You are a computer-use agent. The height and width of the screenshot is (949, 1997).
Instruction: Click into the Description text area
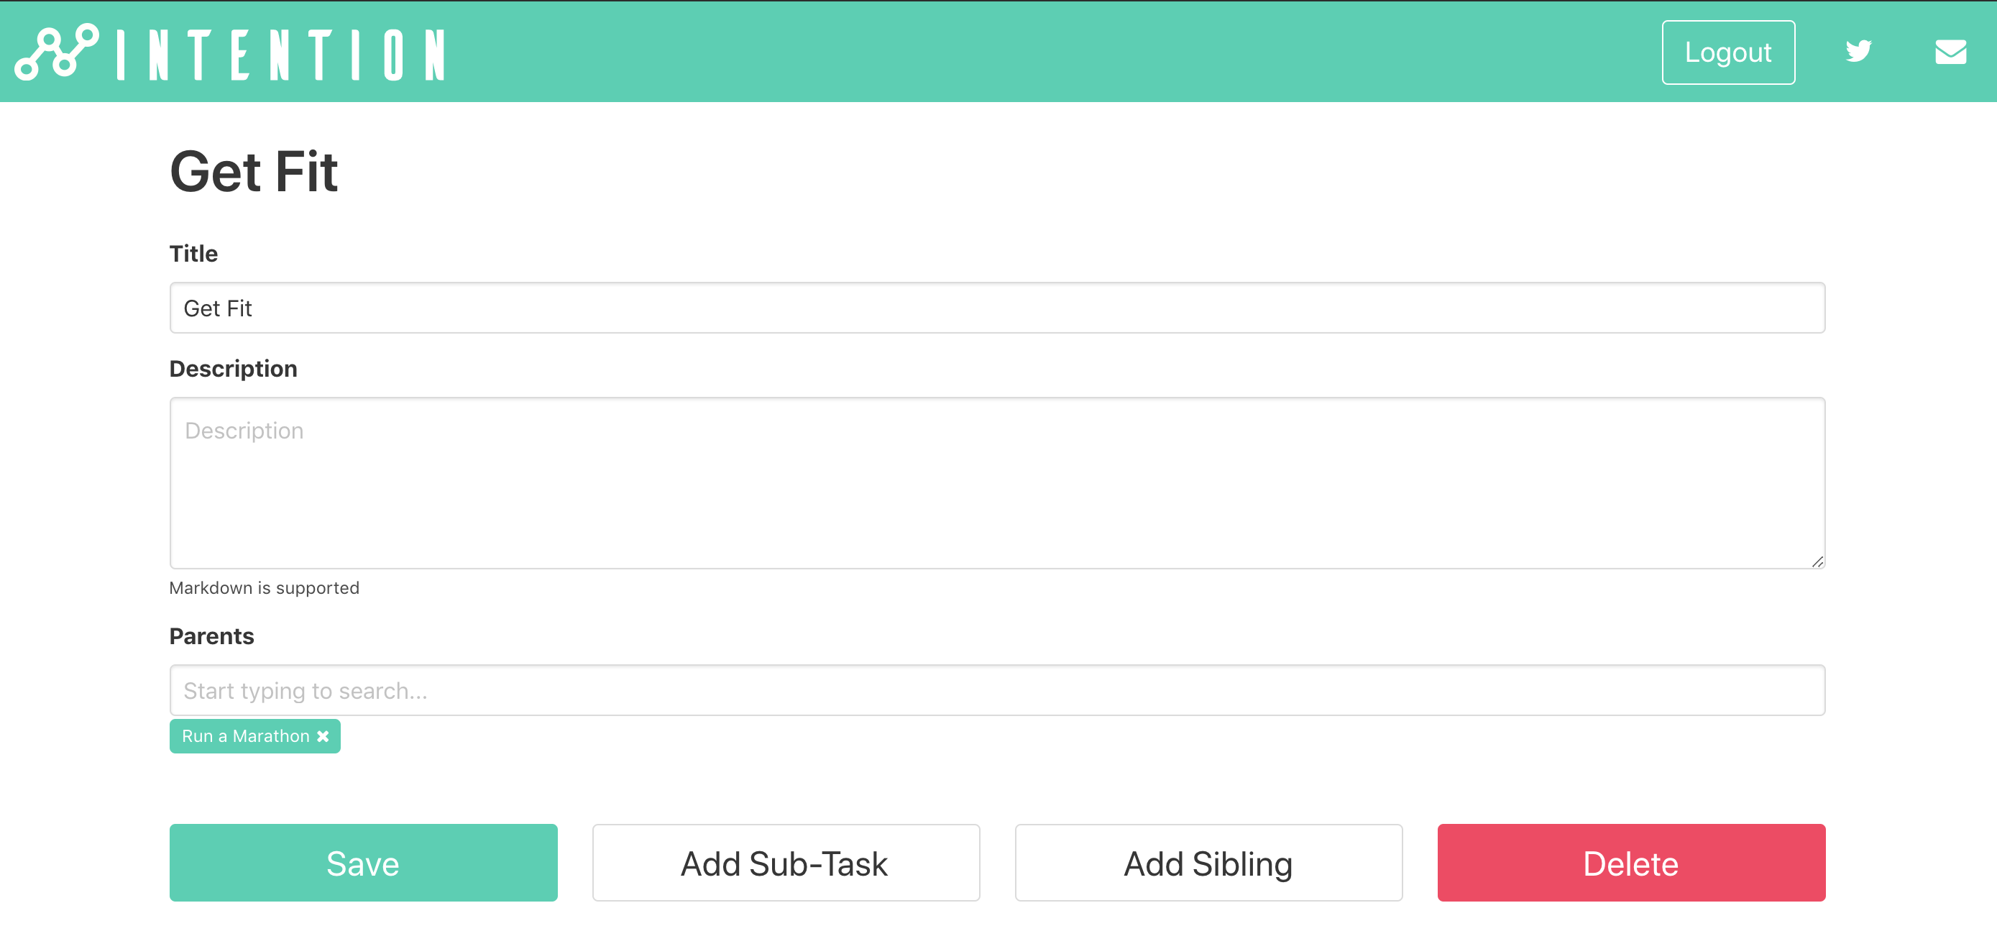point(997,483)
